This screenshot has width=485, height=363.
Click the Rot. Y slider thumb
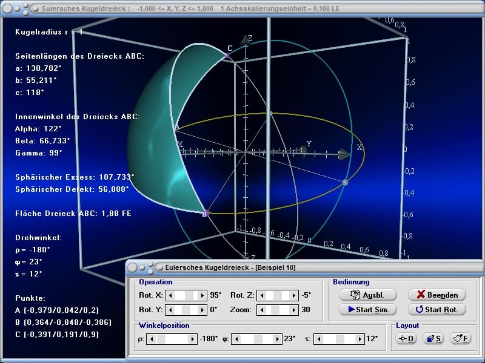(x=186, y=310)
